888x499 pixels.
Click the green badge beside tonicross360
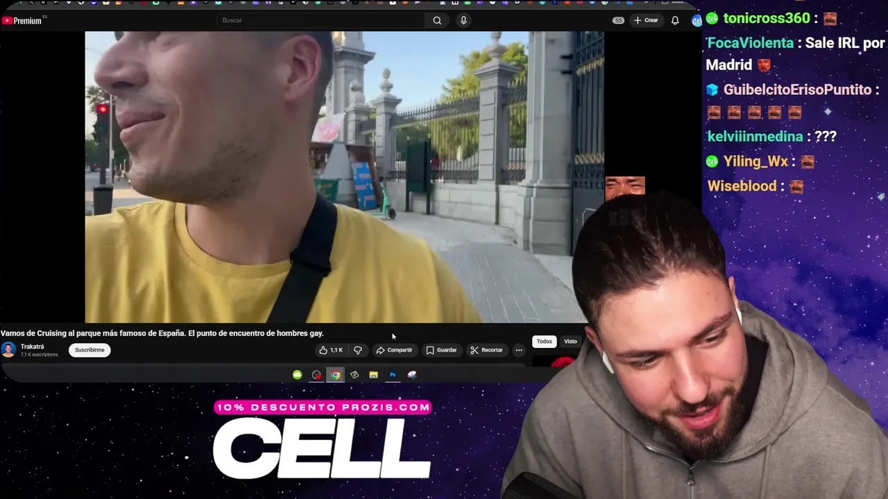pos(712,19)
